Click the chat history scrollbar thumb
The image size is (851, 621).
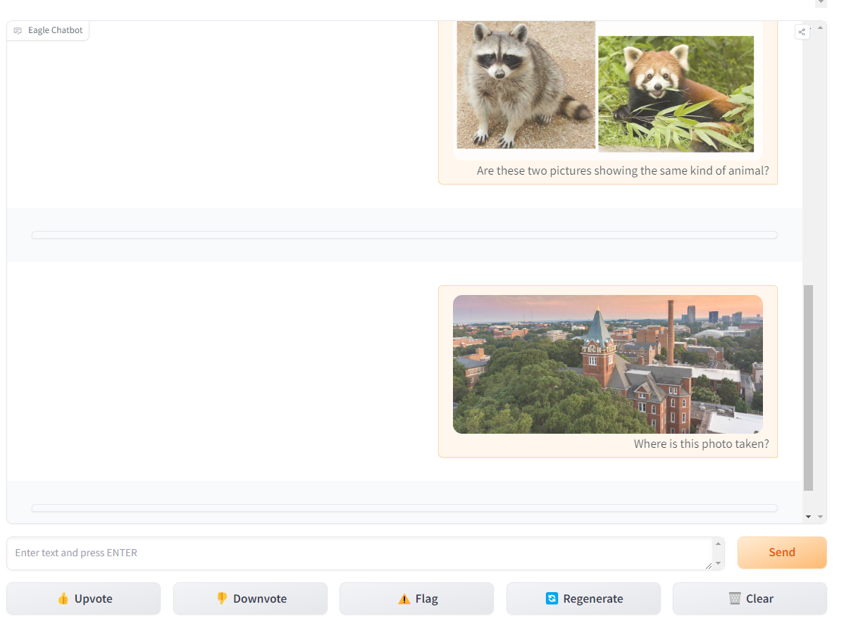point(808,387)
